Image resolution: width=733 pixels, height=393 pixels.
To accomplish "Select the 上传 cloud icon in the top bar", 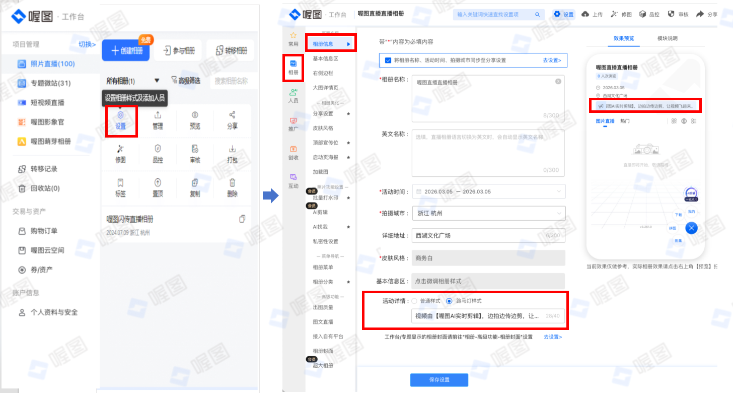I will click(x=585, y=14).
